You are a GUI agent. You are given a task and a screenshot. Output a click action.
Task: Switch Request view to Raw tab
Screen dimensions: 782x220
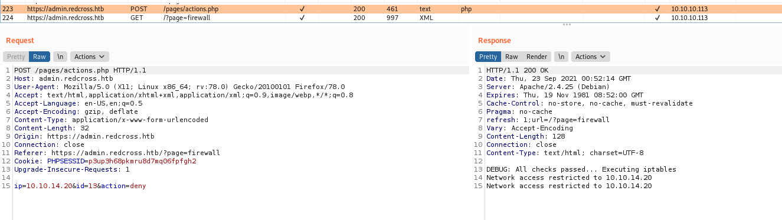[40, 57]
